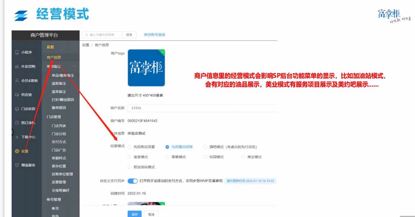The height and width of the screenshot is (217, 415).
Task: Collapse the sidebar with the left-edge arrow
Action: pos(12,132)
